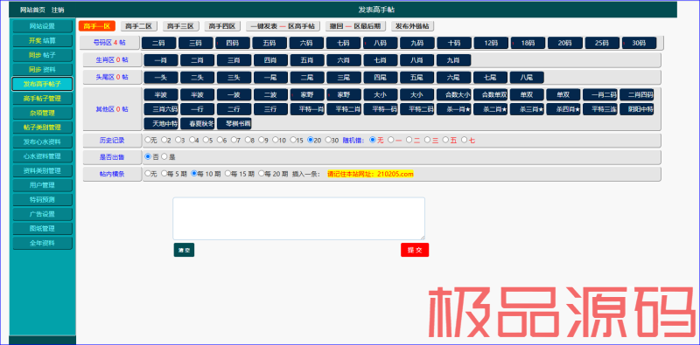Select the 琴棋书画 post type
700x345 pixels.
click(234, 123)
